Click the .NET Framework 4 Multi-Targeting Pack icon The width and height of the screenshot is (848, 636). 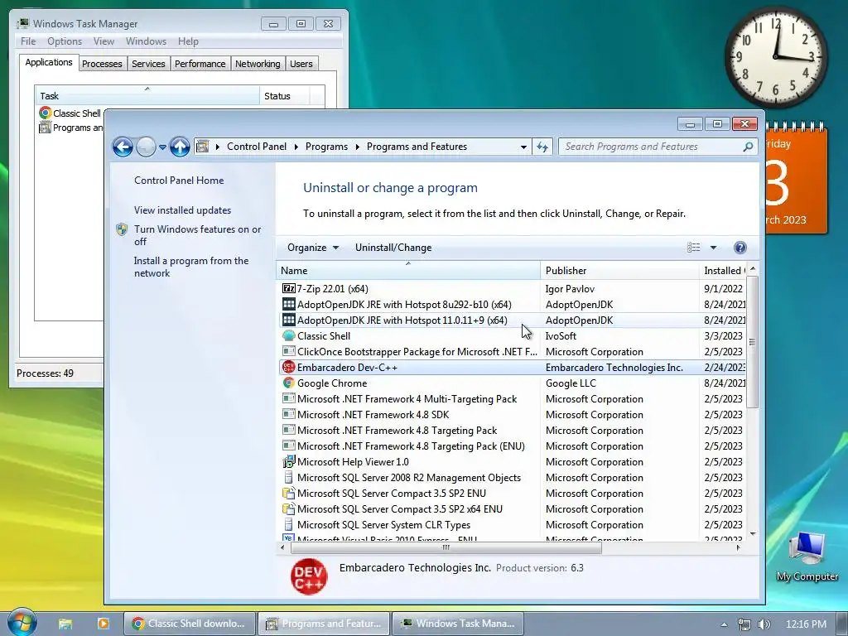[289, 399]
